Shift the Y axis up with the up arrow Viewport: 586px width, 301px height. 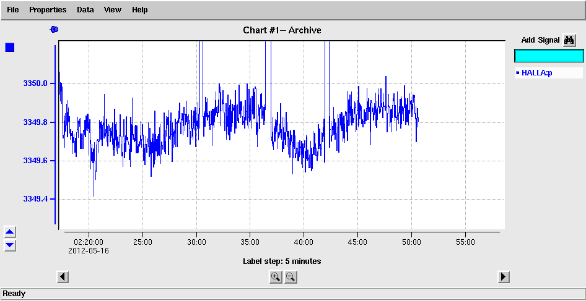tap(10, 232)
